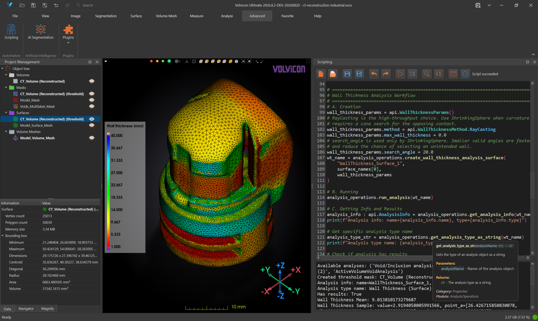Viewport: 538px width, 321px height.
Task: Click the orange cube icon in viewport toolbar
Action: tap(157, 61)
